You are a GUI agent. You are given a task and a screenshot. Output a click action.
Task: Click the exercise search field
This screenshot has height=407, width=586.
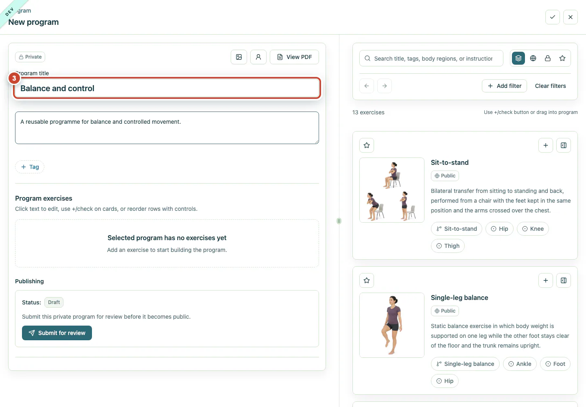(x=431, y=58)
